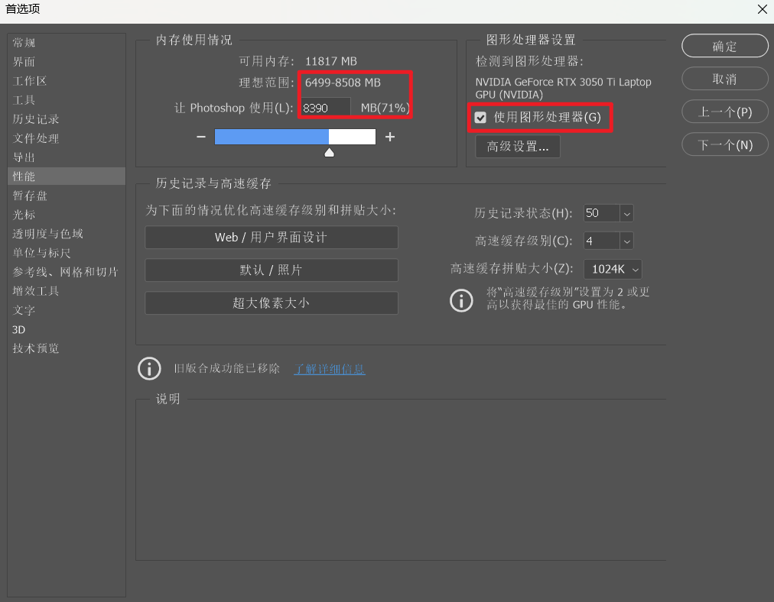
Task: Click the MB(71%) percentage label
Action: pos(385,108)
